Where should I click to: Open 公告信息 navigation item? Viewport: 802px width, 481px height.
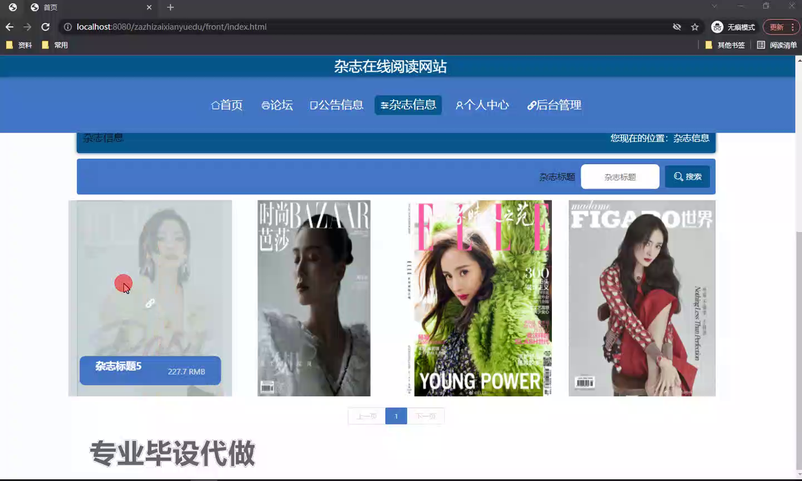pyautogui.click(x=336, y=105)
